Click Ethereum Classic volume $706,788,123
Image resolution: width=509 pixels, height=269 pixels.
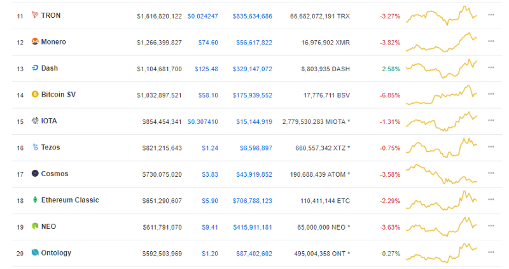tap(252, 201)
